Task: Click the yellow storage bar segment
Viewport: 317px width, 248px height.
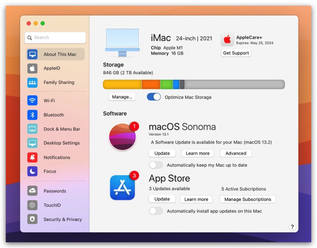Action: click(122, 84)
